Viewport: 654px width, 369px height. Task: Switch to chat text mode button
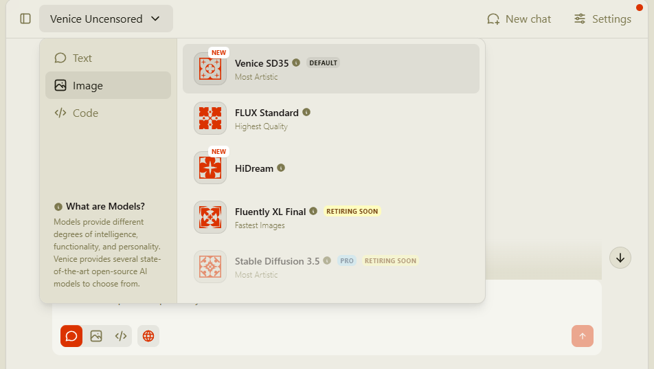(71, 336)
